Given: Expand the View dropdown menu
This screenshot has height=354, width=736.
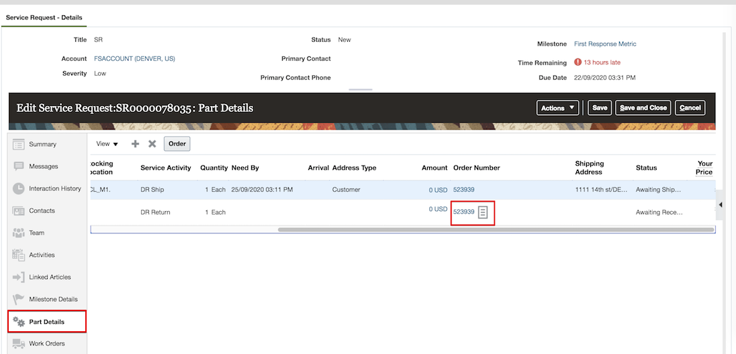Looking at the screenshot, I should point(107,143).
